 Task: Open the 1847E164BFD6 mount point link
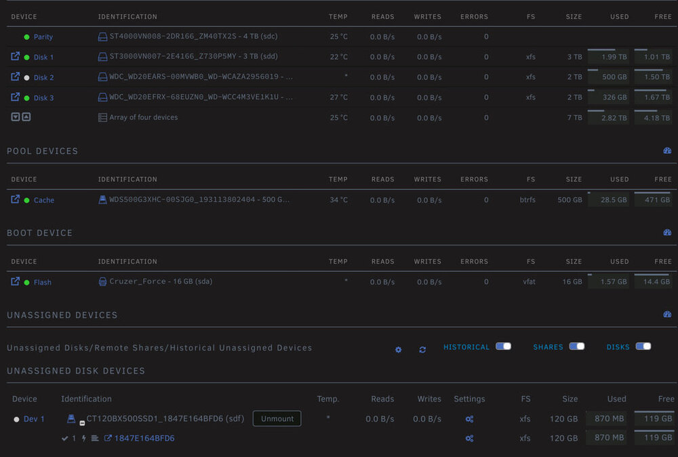144,438
